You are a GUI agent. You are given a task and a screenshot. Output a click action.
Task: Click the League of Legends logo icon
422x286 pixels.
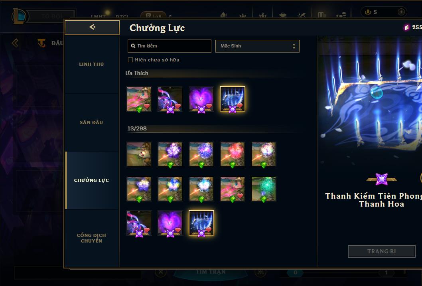pyautogui.click(x=19, y=16)
